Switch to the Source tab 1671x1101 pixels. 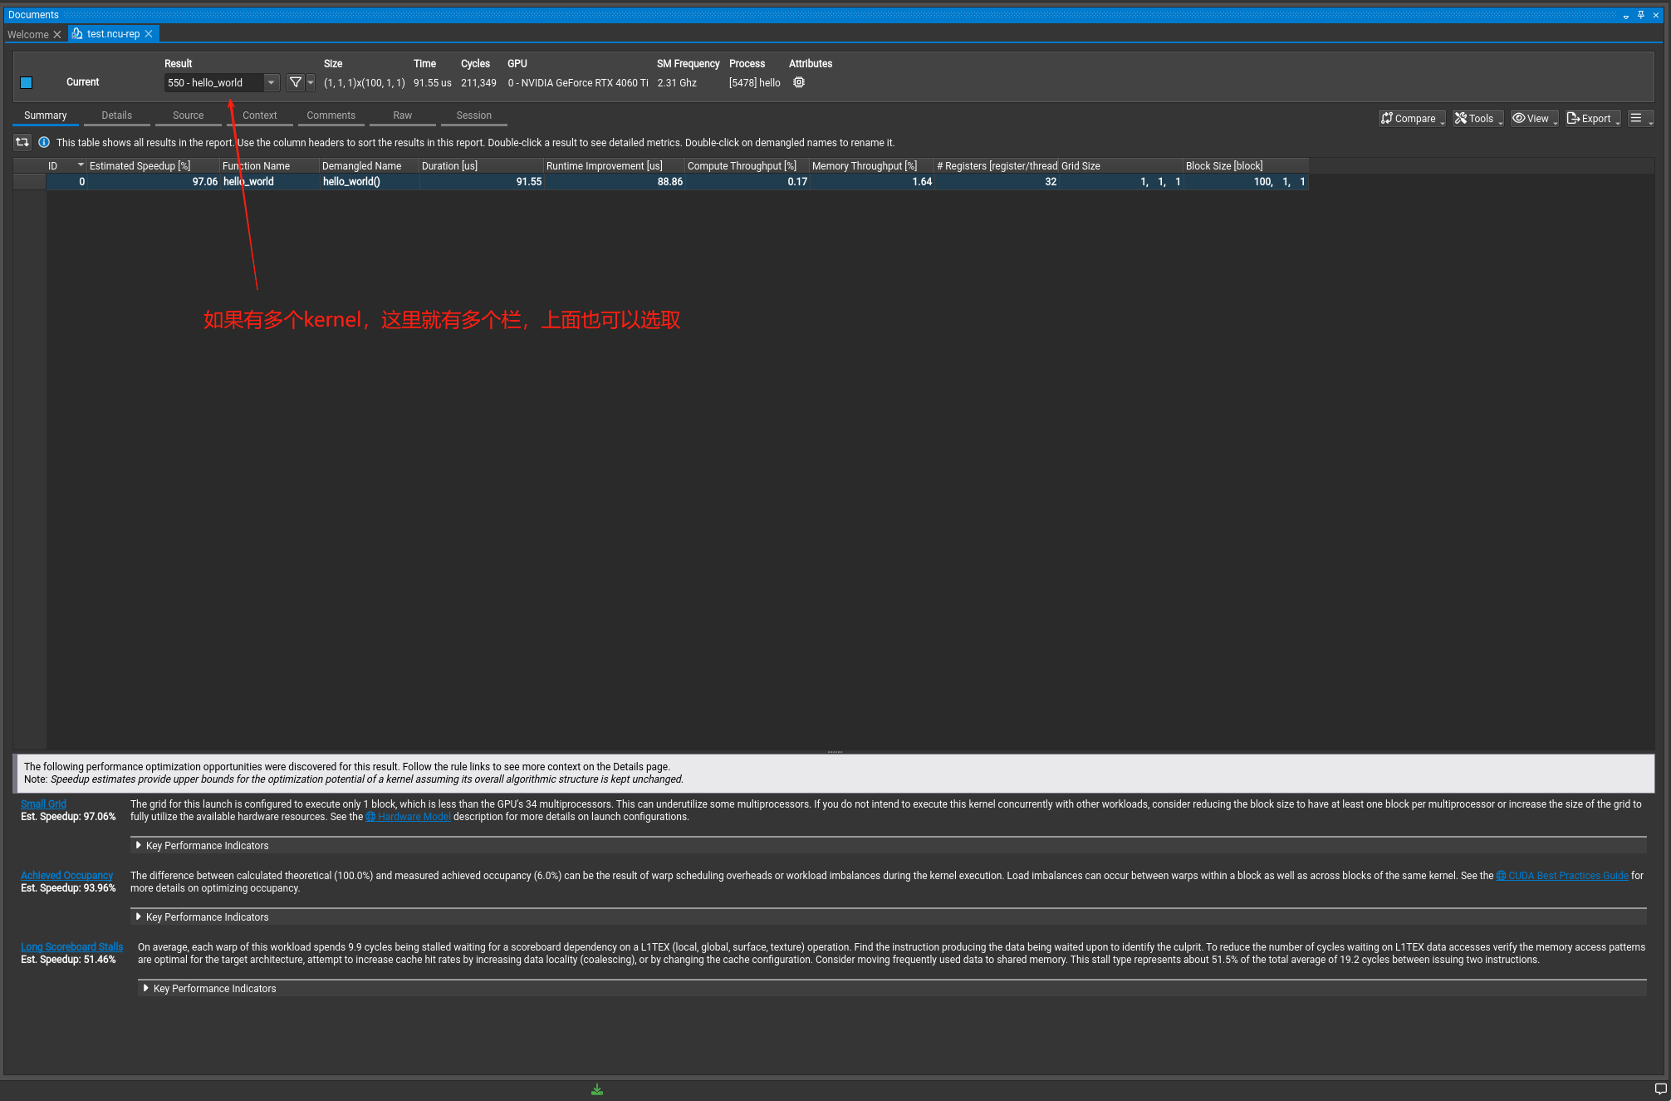tap(188, 116)
